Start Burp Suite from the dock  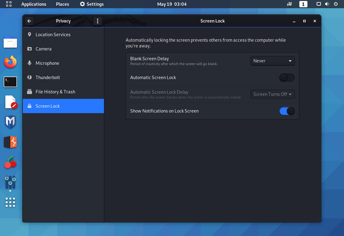(x=10, y=142)
